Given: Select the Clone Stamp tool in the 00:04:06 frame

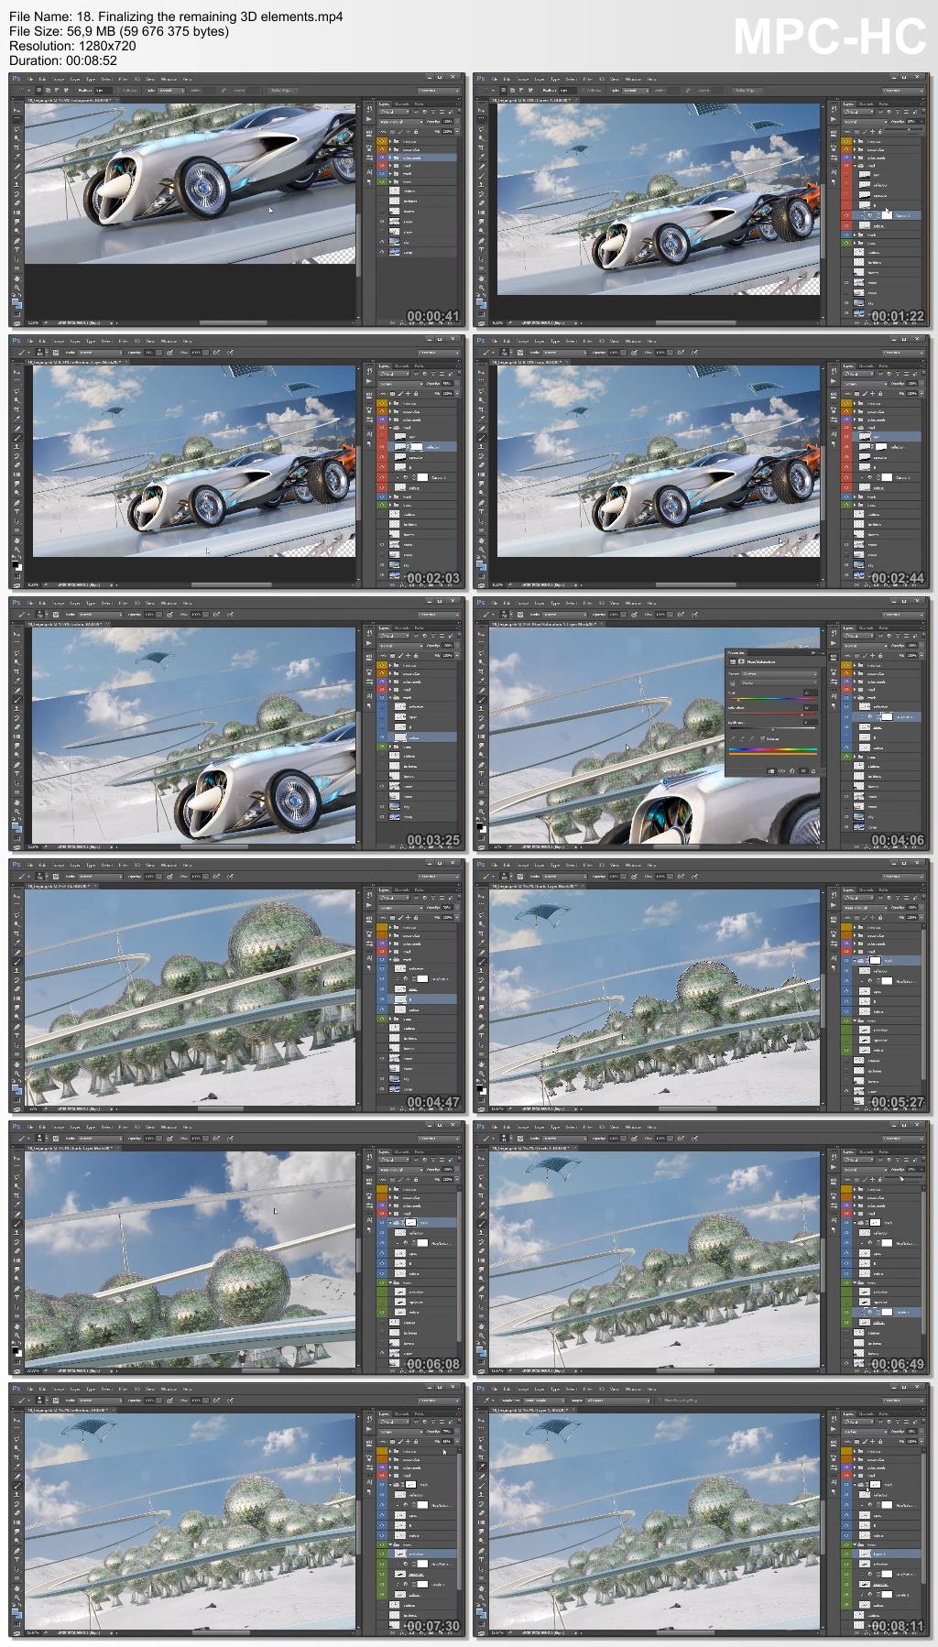Looking at the screenshot, I should point(481,708).
